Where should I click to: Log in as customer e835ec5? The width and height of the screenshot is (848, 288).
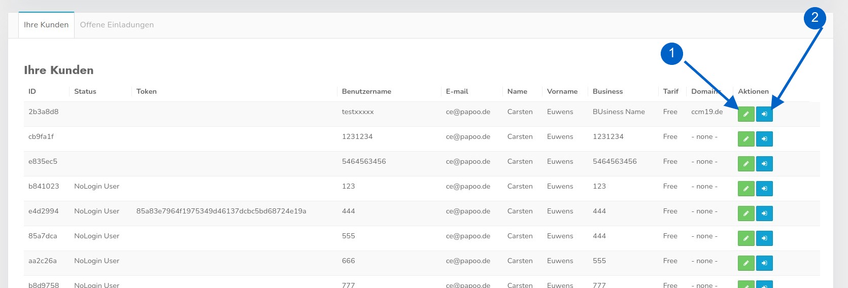pos(764,164)
